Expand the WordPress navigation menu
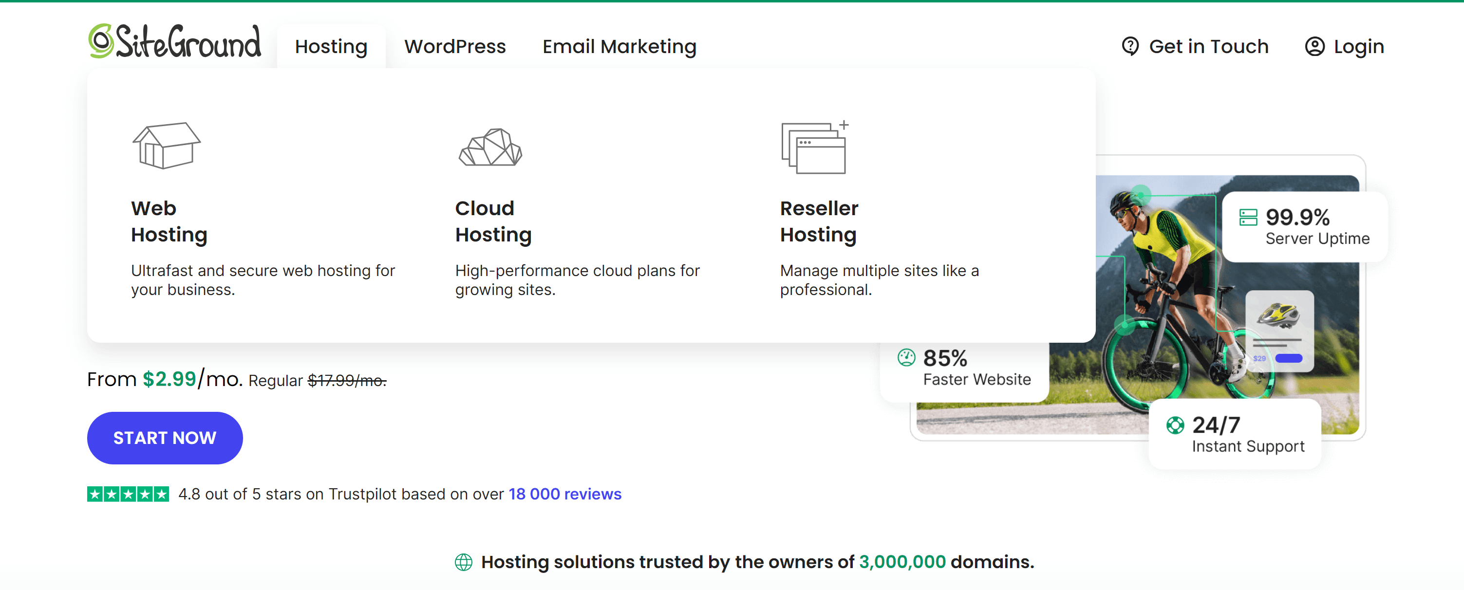The height and width of the screenshot is (590, 1464). pyautogui.click(x=455, y=47)
